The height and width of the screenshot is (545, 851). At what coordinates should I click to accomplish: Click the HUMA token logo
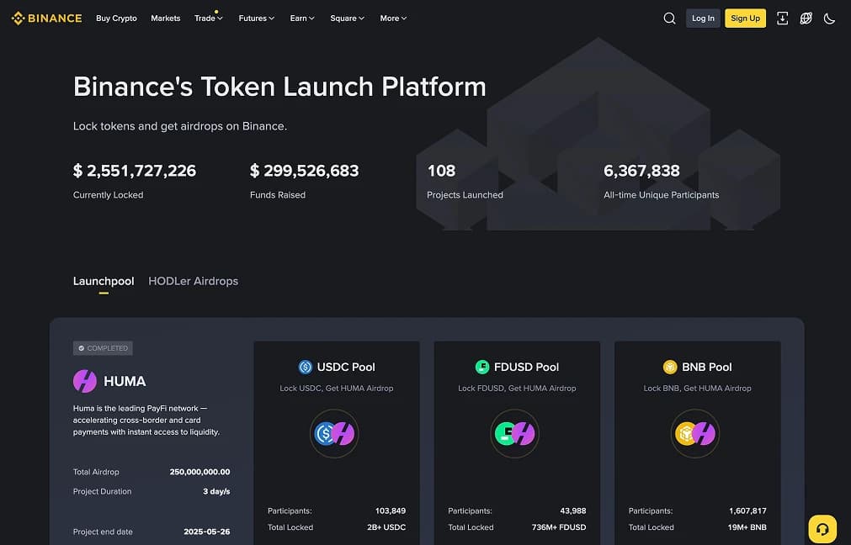85,381
